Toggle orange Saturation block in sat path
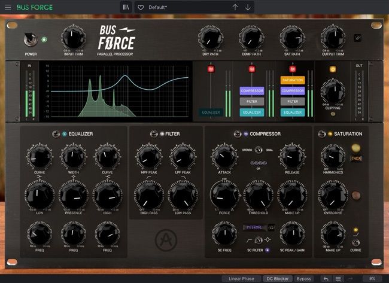389x283 pixels. [x=293, y=80]
